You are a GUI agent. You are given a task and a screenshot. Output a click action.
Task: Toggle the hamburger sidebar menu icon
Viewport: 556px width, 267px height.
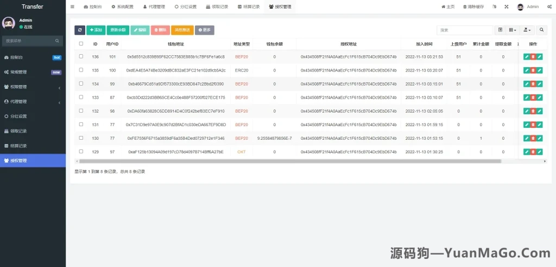tap(72, 6)
